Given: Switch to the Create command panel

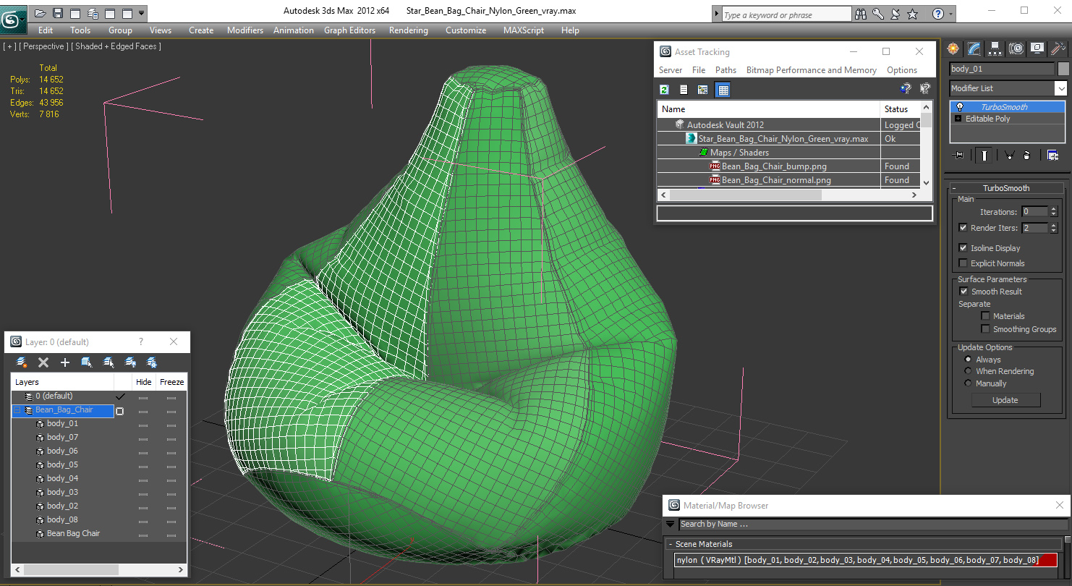Looking at the screenshot, I should tap(953, 48).
